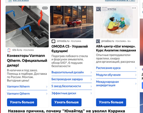Follow the Varmann Ntherm link
This screenshot has height=113, width=143.
click(18, 87)
